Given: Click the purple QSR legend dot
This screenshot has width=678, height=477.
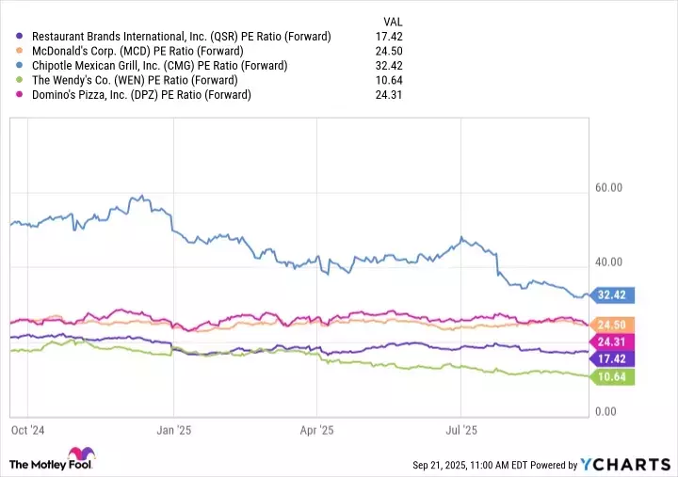Looking at the screenshot, I should tap(21, 37).
